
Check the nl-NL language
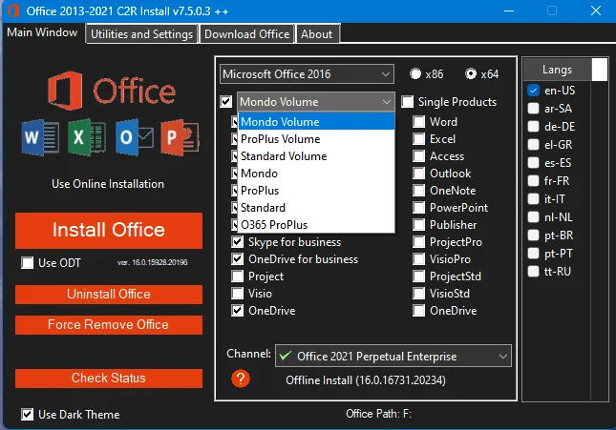[x=533, y=217]
